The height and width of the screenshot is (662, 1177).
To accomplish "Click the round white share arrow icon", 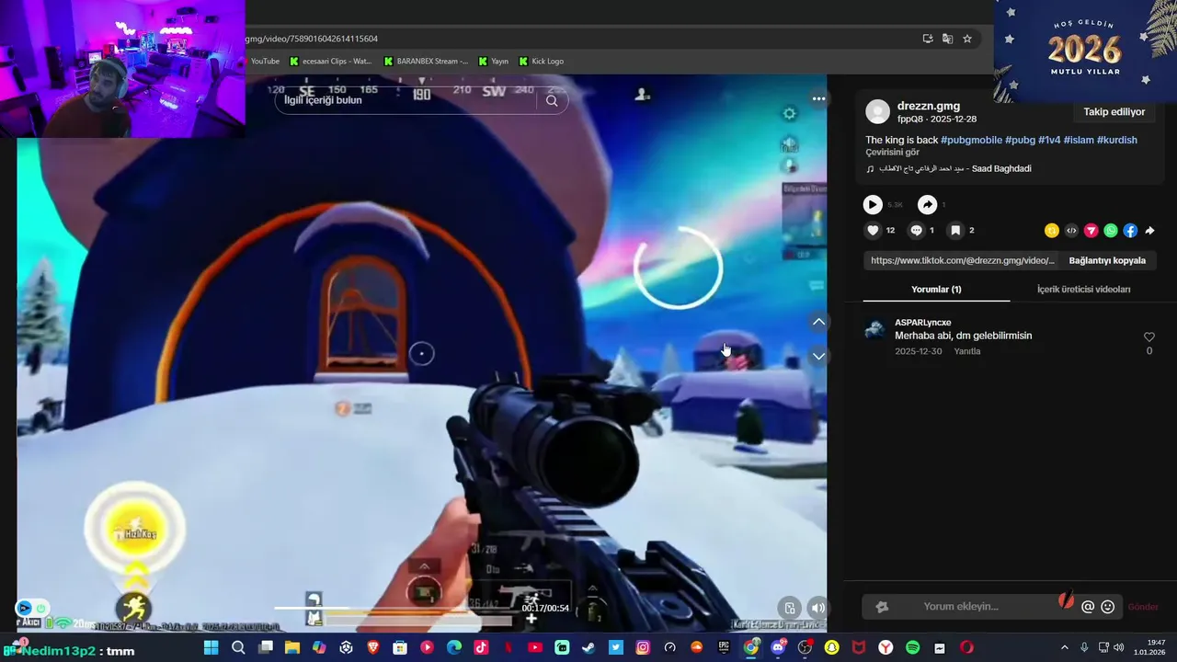I will point(927,205).
